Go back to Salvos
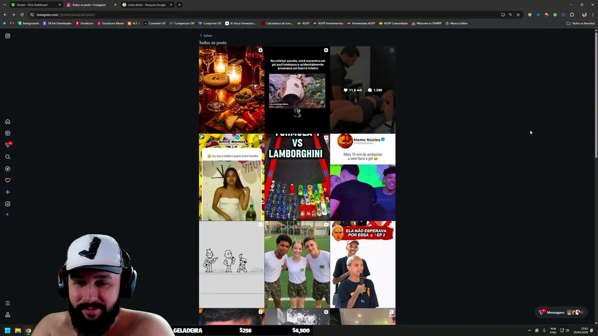598x336 pixels. pos(206,35)
